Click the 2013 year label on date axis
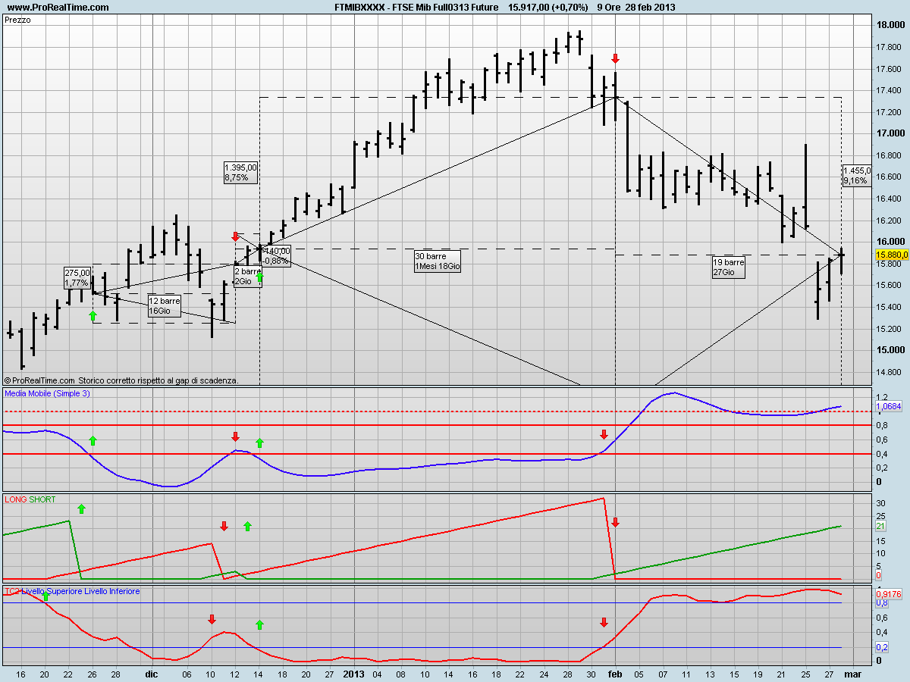This screenshot has height=682, width=910. point(354,673)
